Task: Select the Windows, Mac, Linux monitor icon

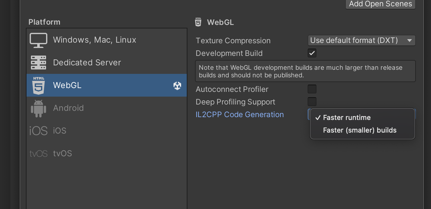Action: 38,40
